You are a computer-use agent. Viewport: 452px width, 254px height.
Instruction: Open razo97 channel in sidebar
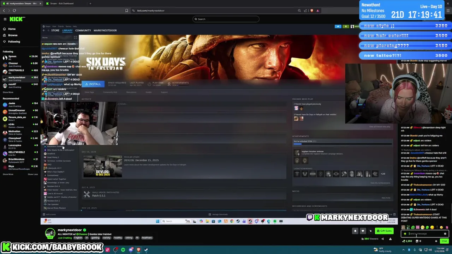[x=20, y=86]
